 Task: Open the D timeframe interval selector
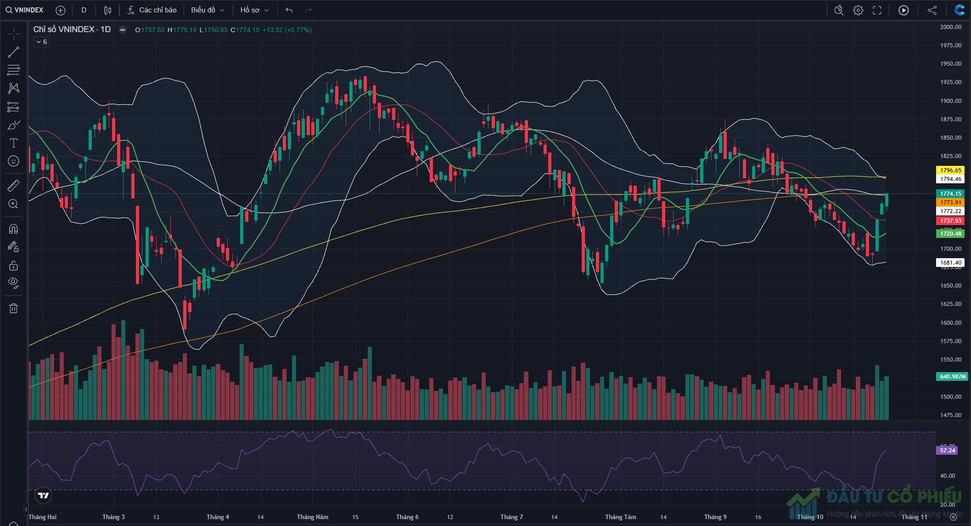pos(84,10)
